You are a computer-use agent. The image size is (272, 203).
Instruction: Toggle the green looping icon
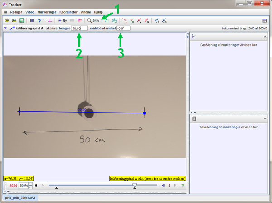point(182,185)
